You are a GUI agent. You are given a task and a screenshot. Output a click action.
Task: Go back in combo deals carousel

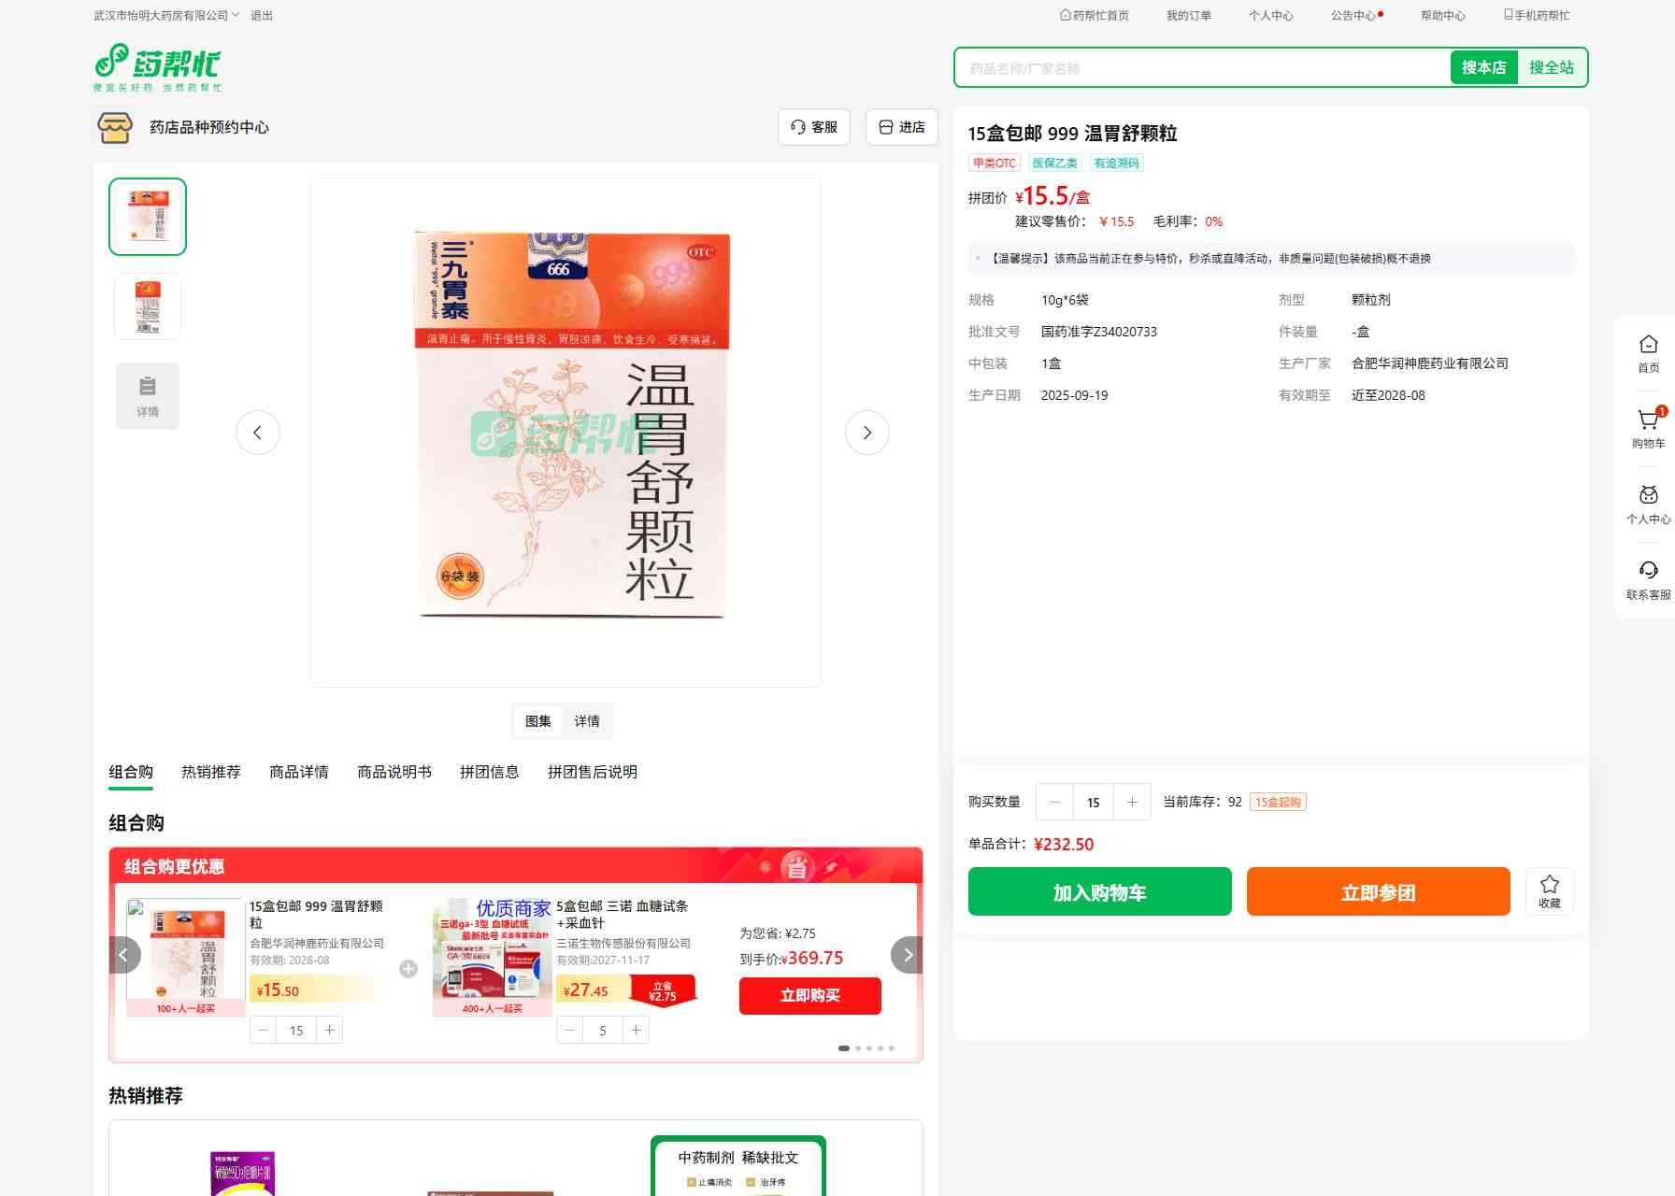(124, 955)
